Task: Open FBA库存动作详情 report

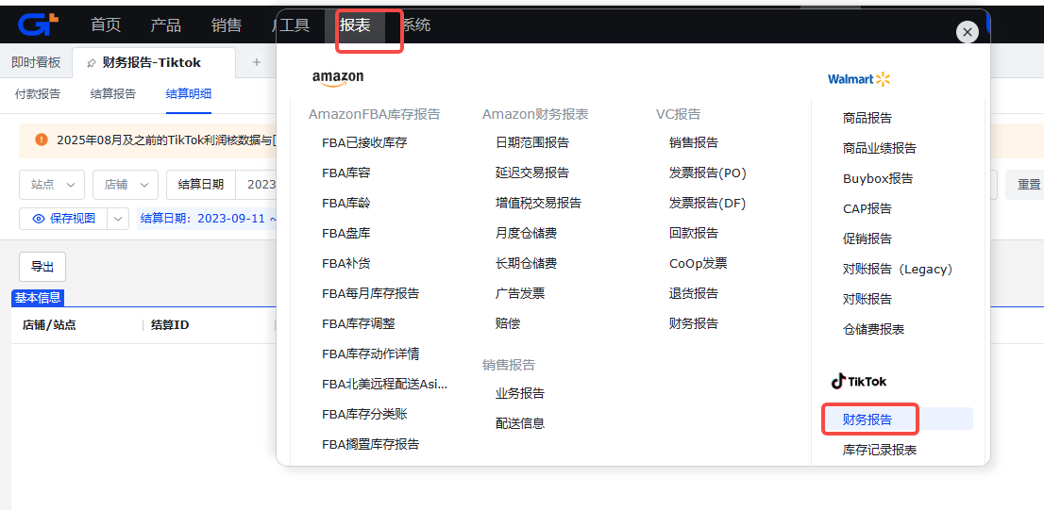Action: point(370,354)
